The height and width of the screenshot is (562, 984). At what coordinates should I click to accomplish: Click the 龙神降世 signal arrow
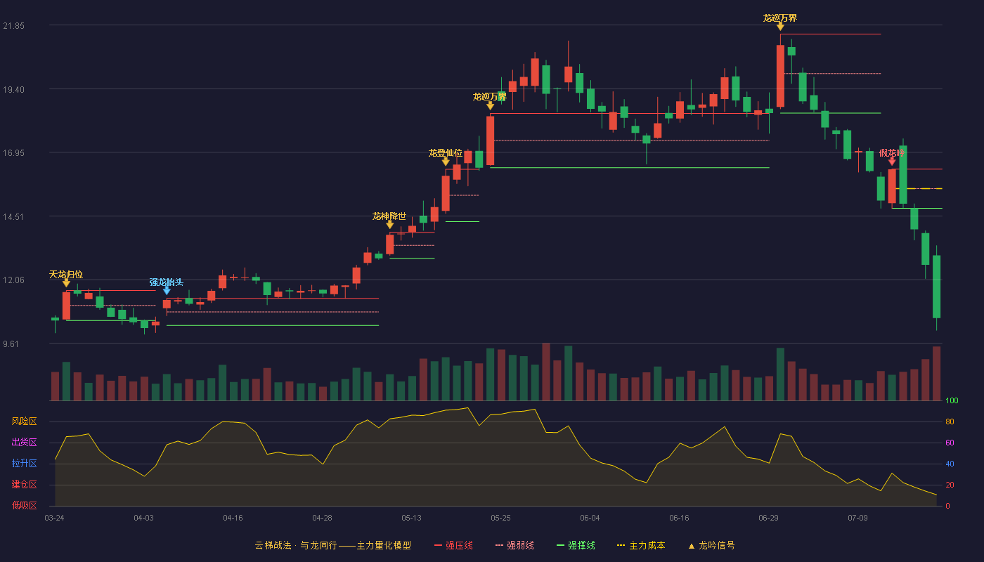click(x=390, y=224)
